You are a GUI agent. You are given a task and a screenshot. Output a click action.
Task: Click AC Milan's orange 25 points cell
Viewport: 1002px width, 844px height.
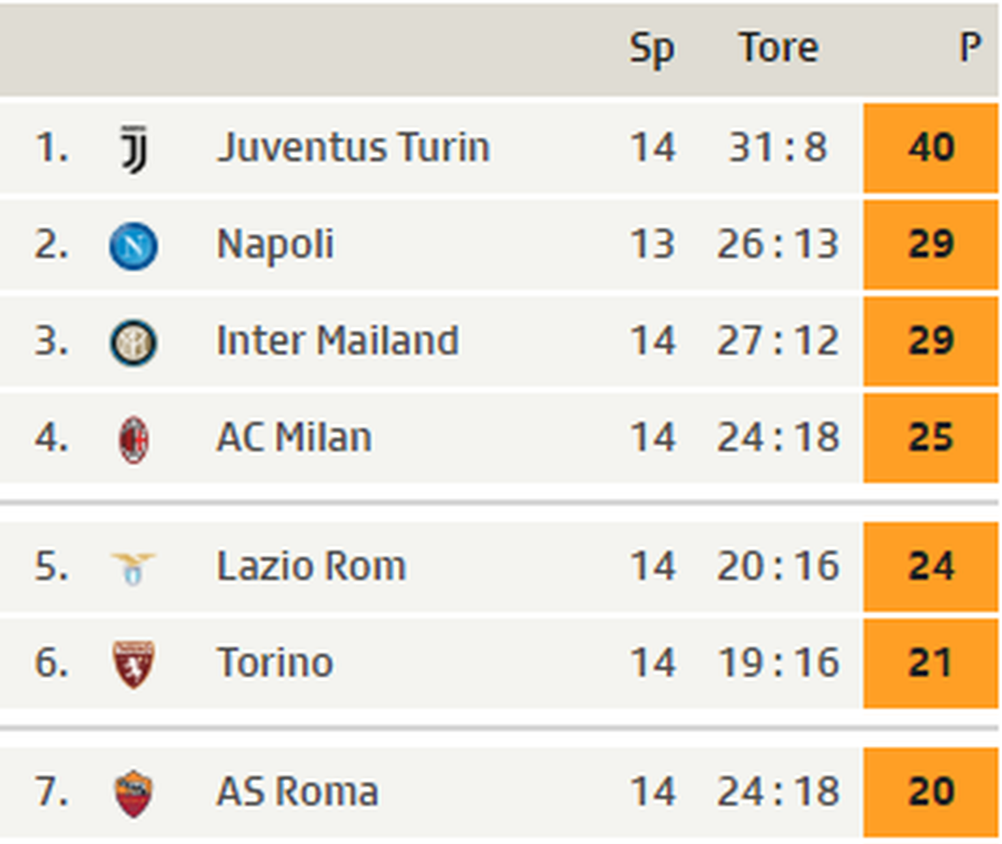[x=931, y=437]
